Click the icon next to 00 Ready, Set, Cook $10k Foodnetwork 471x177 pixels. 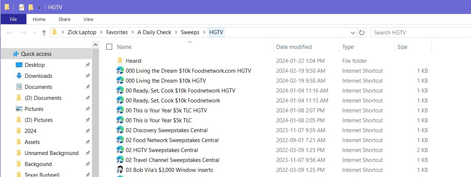pos(120,100)
